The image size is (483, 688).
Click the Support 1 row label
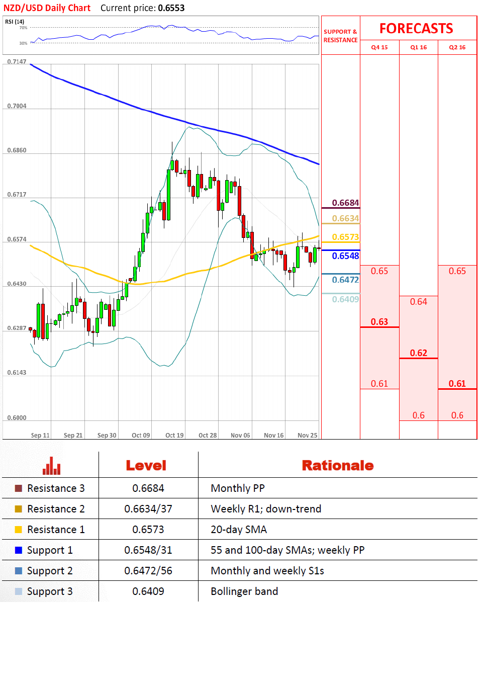[x=50, y=550]
